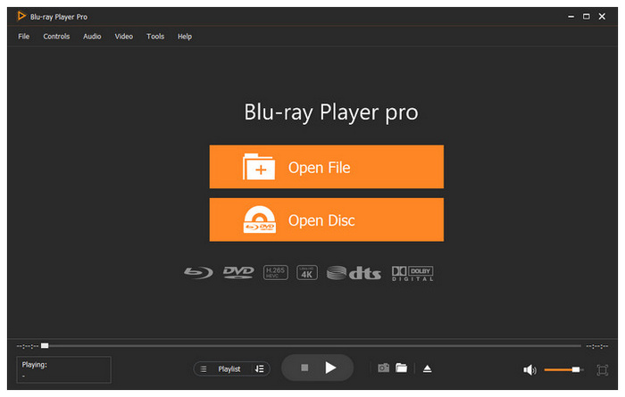This screenshot has height=397, width=625.
Task: Click the Blu-ray format logo
Action: (198, 273)
